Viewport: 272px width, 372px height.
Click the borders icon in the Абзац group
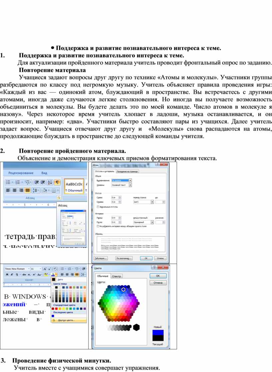tap(54, 190)
